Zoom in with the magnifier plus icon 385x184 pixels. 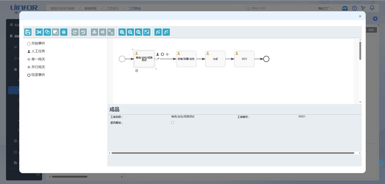tap(122, 32)
